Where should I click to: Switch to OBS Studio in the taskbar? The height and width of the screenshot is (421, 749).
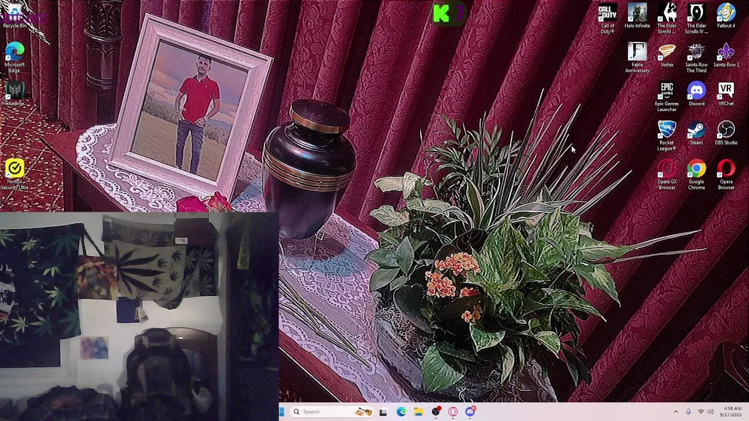tap(436, 412)
